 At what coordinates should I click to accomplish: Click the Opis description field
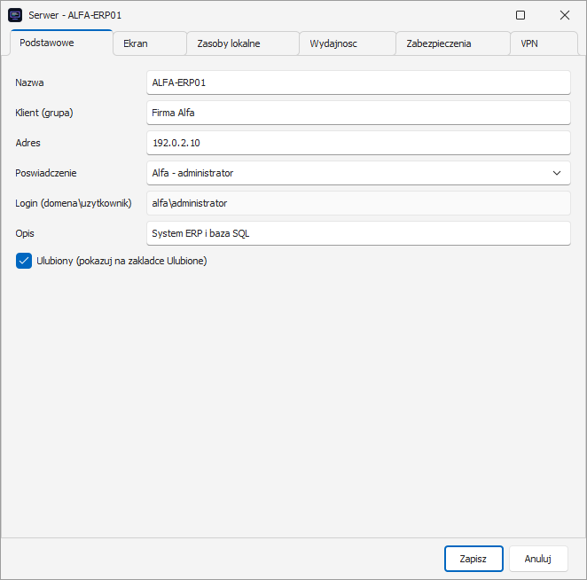(358, 233)
